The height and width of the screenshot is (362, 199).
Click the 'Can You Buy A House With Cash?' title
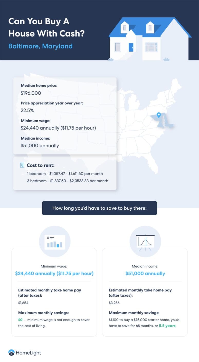pyautogui.click(x=46, y=27)
